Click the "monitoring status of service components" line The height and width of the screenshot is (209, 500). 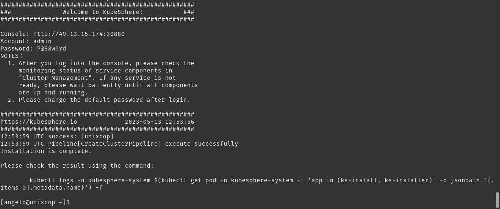pos(96,71)
